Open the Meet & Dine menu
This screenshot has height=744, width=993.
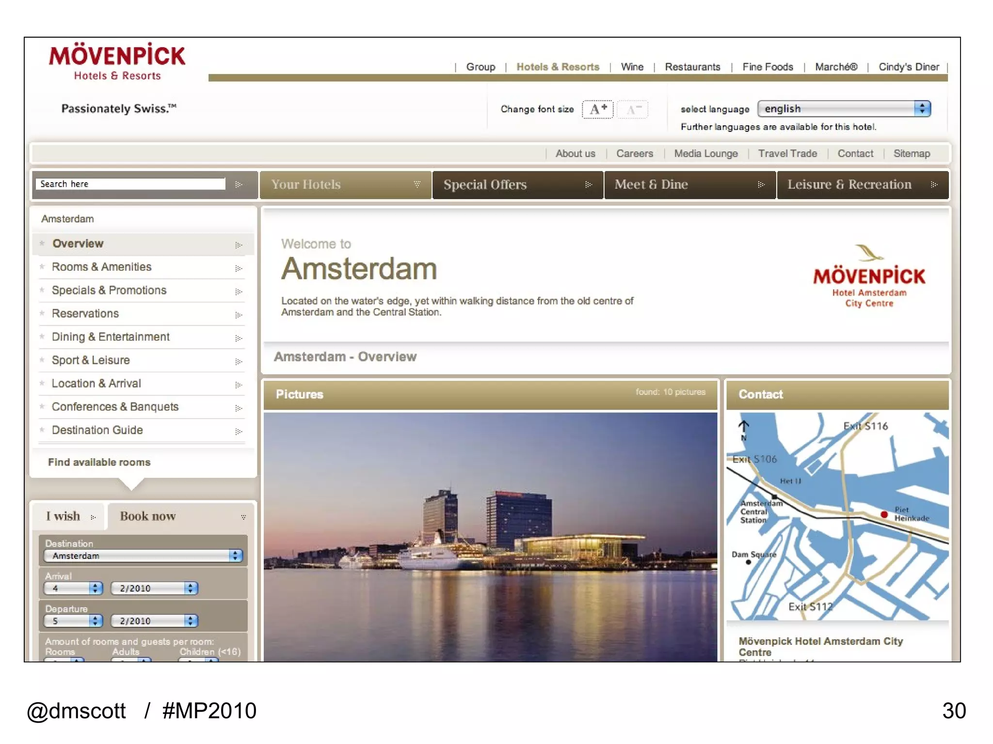coord(690,185)
